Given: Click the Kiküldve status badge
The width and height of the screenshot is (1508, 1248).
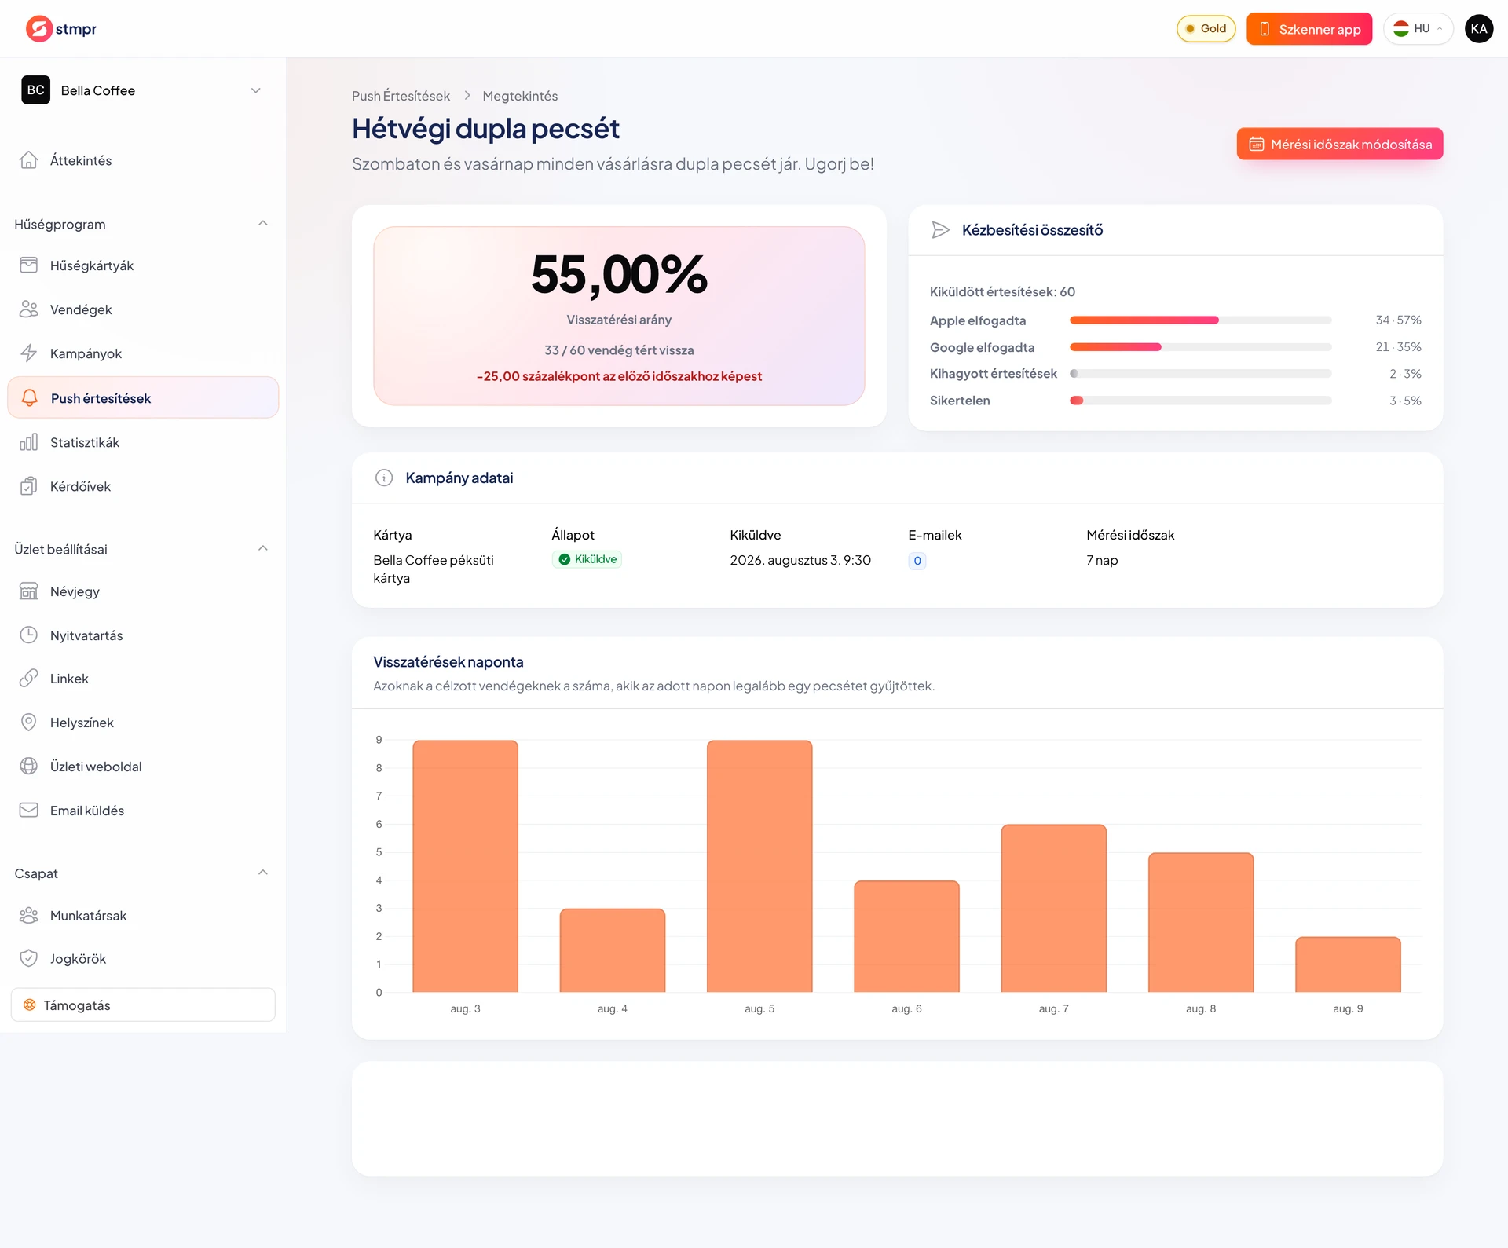Looking at the screenshot, I should tap(587, 560).
